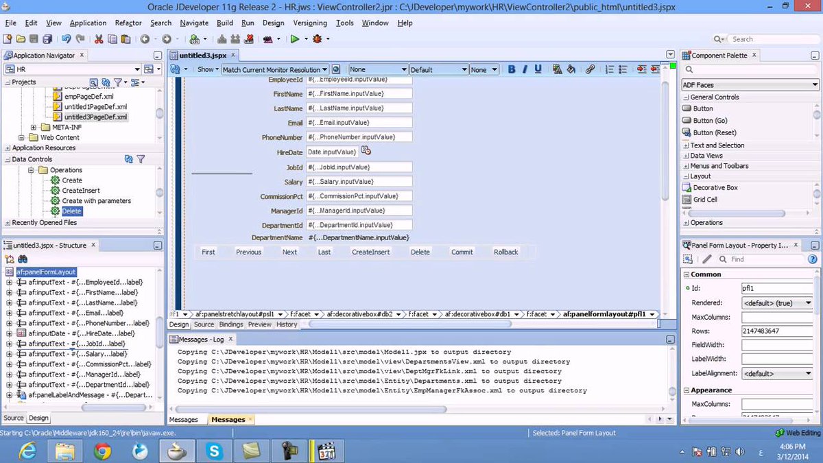Apply Bold formatting in editor toolbar
This screenshot has height=463, width=823.
pos(512,69)
